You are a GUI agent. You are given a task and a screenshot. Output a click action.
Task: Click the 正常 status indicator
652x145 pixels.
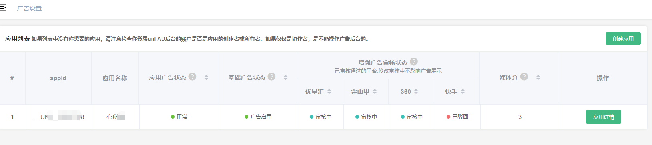(x=179, y=117)
